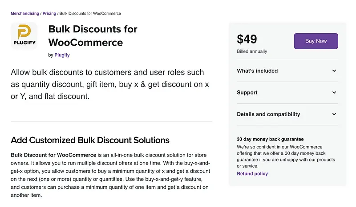Click the Plugify logo icon

click(x=24, y=35)
